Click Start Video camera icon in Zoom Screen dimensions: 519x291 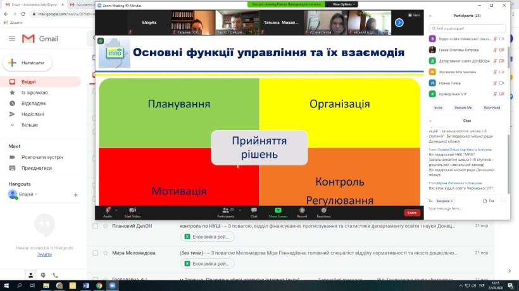132,210
